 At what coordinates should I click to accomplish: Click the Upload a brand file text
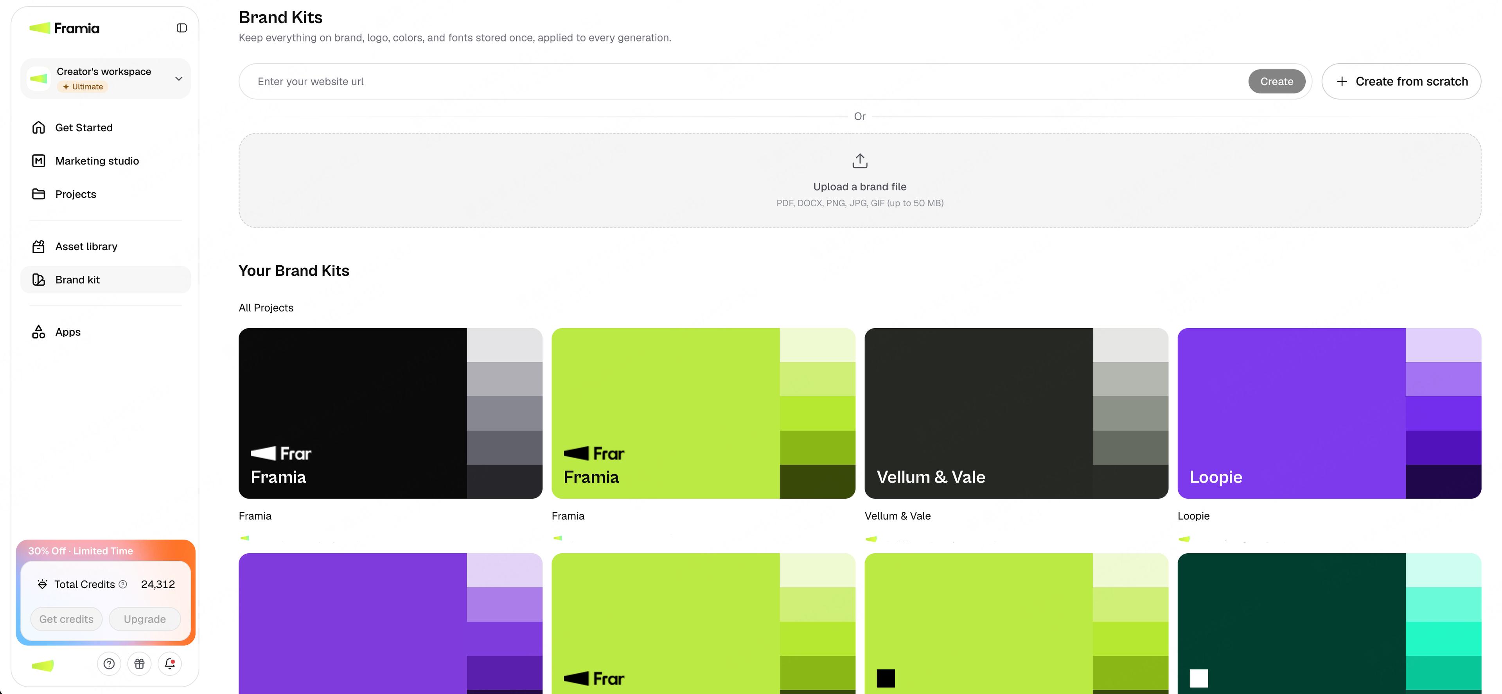[x=860, y=186]
